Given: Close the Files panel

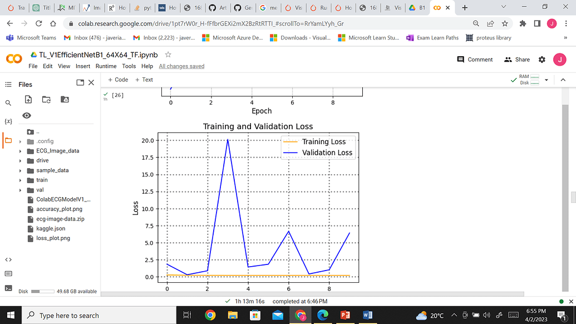Looking at the screenshot, I should [x=91, y=82].
